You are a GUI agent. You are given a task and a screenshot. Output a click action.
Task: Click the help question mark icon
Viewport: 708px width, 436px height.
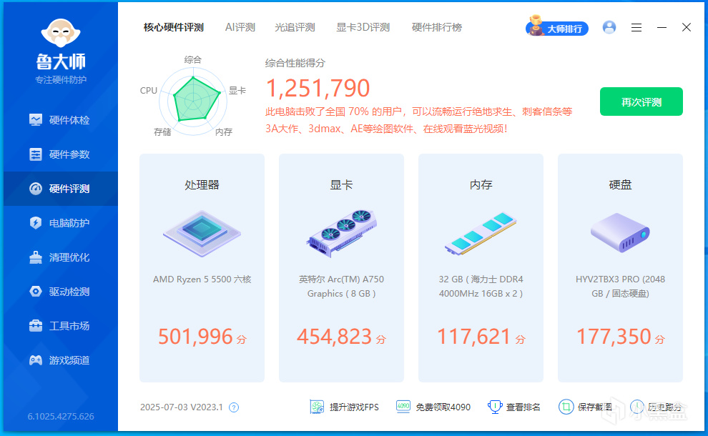coord(233,407)
